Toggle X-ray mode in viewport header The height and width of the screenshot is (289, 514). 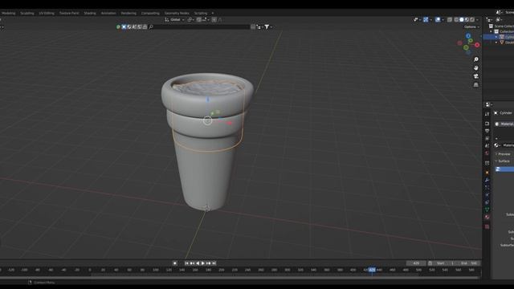coord(450,19)
